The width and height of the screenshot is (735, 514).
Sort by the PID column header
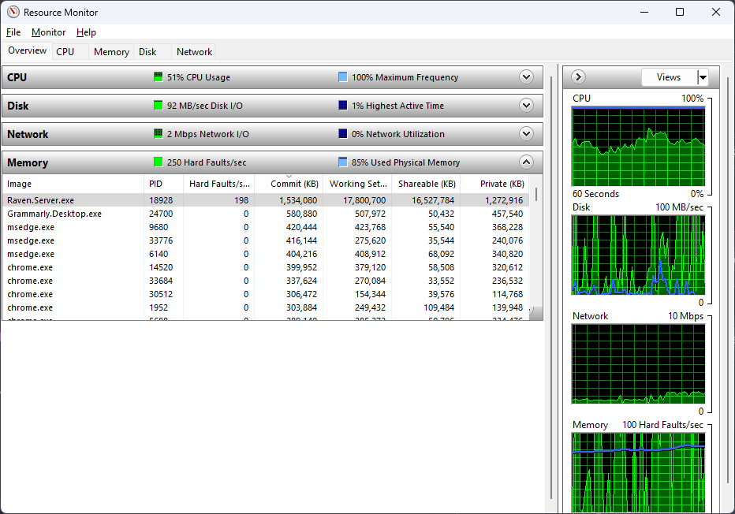point(163,184)
